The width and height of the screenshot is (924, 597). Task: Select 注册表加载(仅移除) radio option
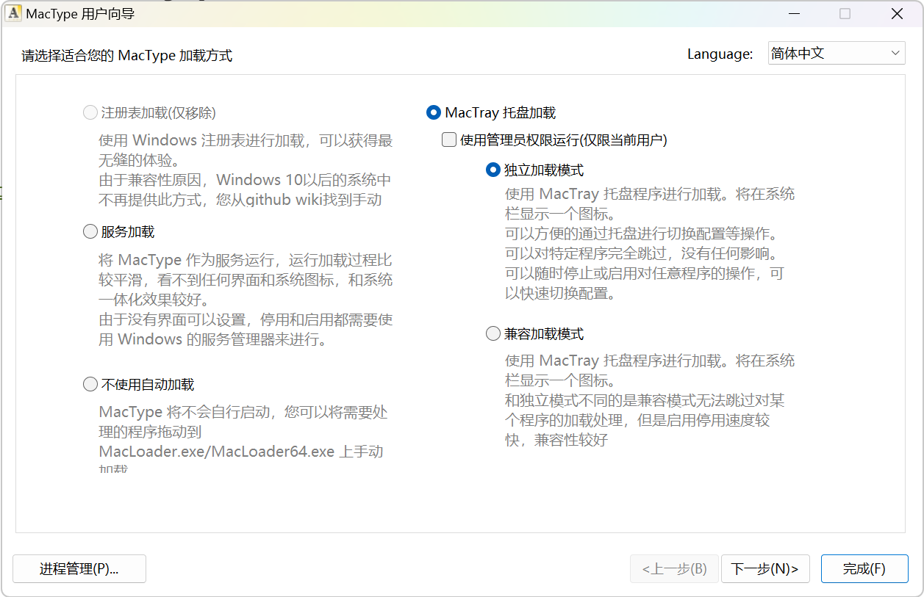click(150, 113)
